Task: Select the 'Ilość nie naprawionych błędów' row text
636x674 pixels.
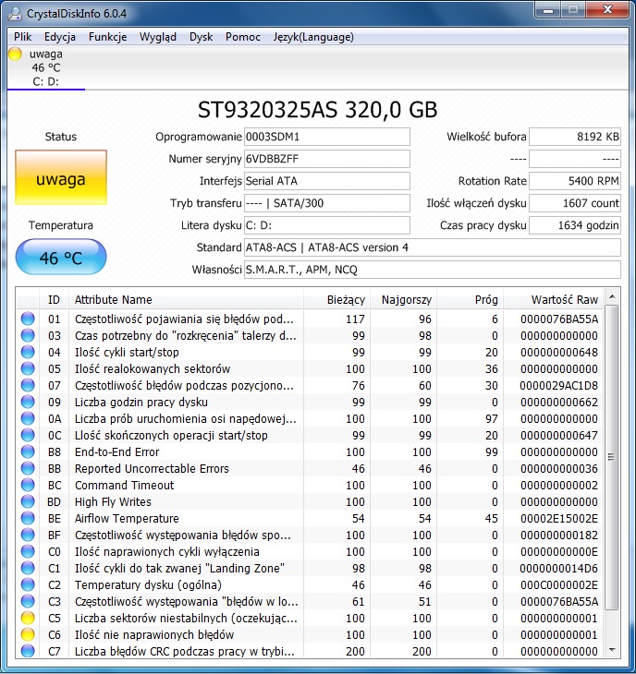Action: pos(154,634)
